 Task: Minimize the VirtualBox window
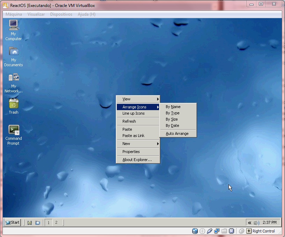pos(252,5)
